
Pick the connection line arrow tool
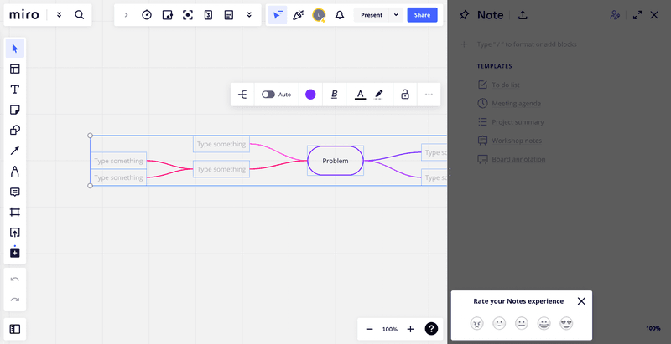click(x=15, y=151)
